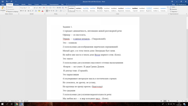This screenshot has height=106, width=188.
Task: Click the Copy (Копировать) command
Action: [x=10, y=9]
